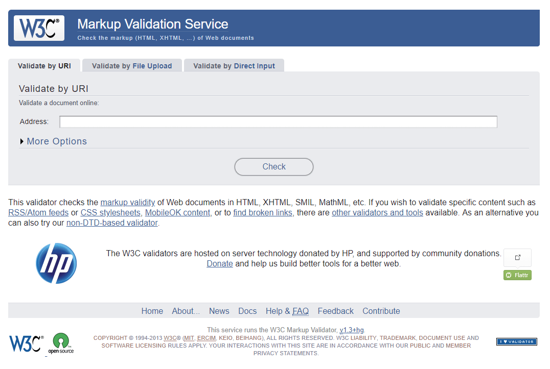The image size is (550, 369).
Task: Open About in the footer menu
Action: click(186, 311)
